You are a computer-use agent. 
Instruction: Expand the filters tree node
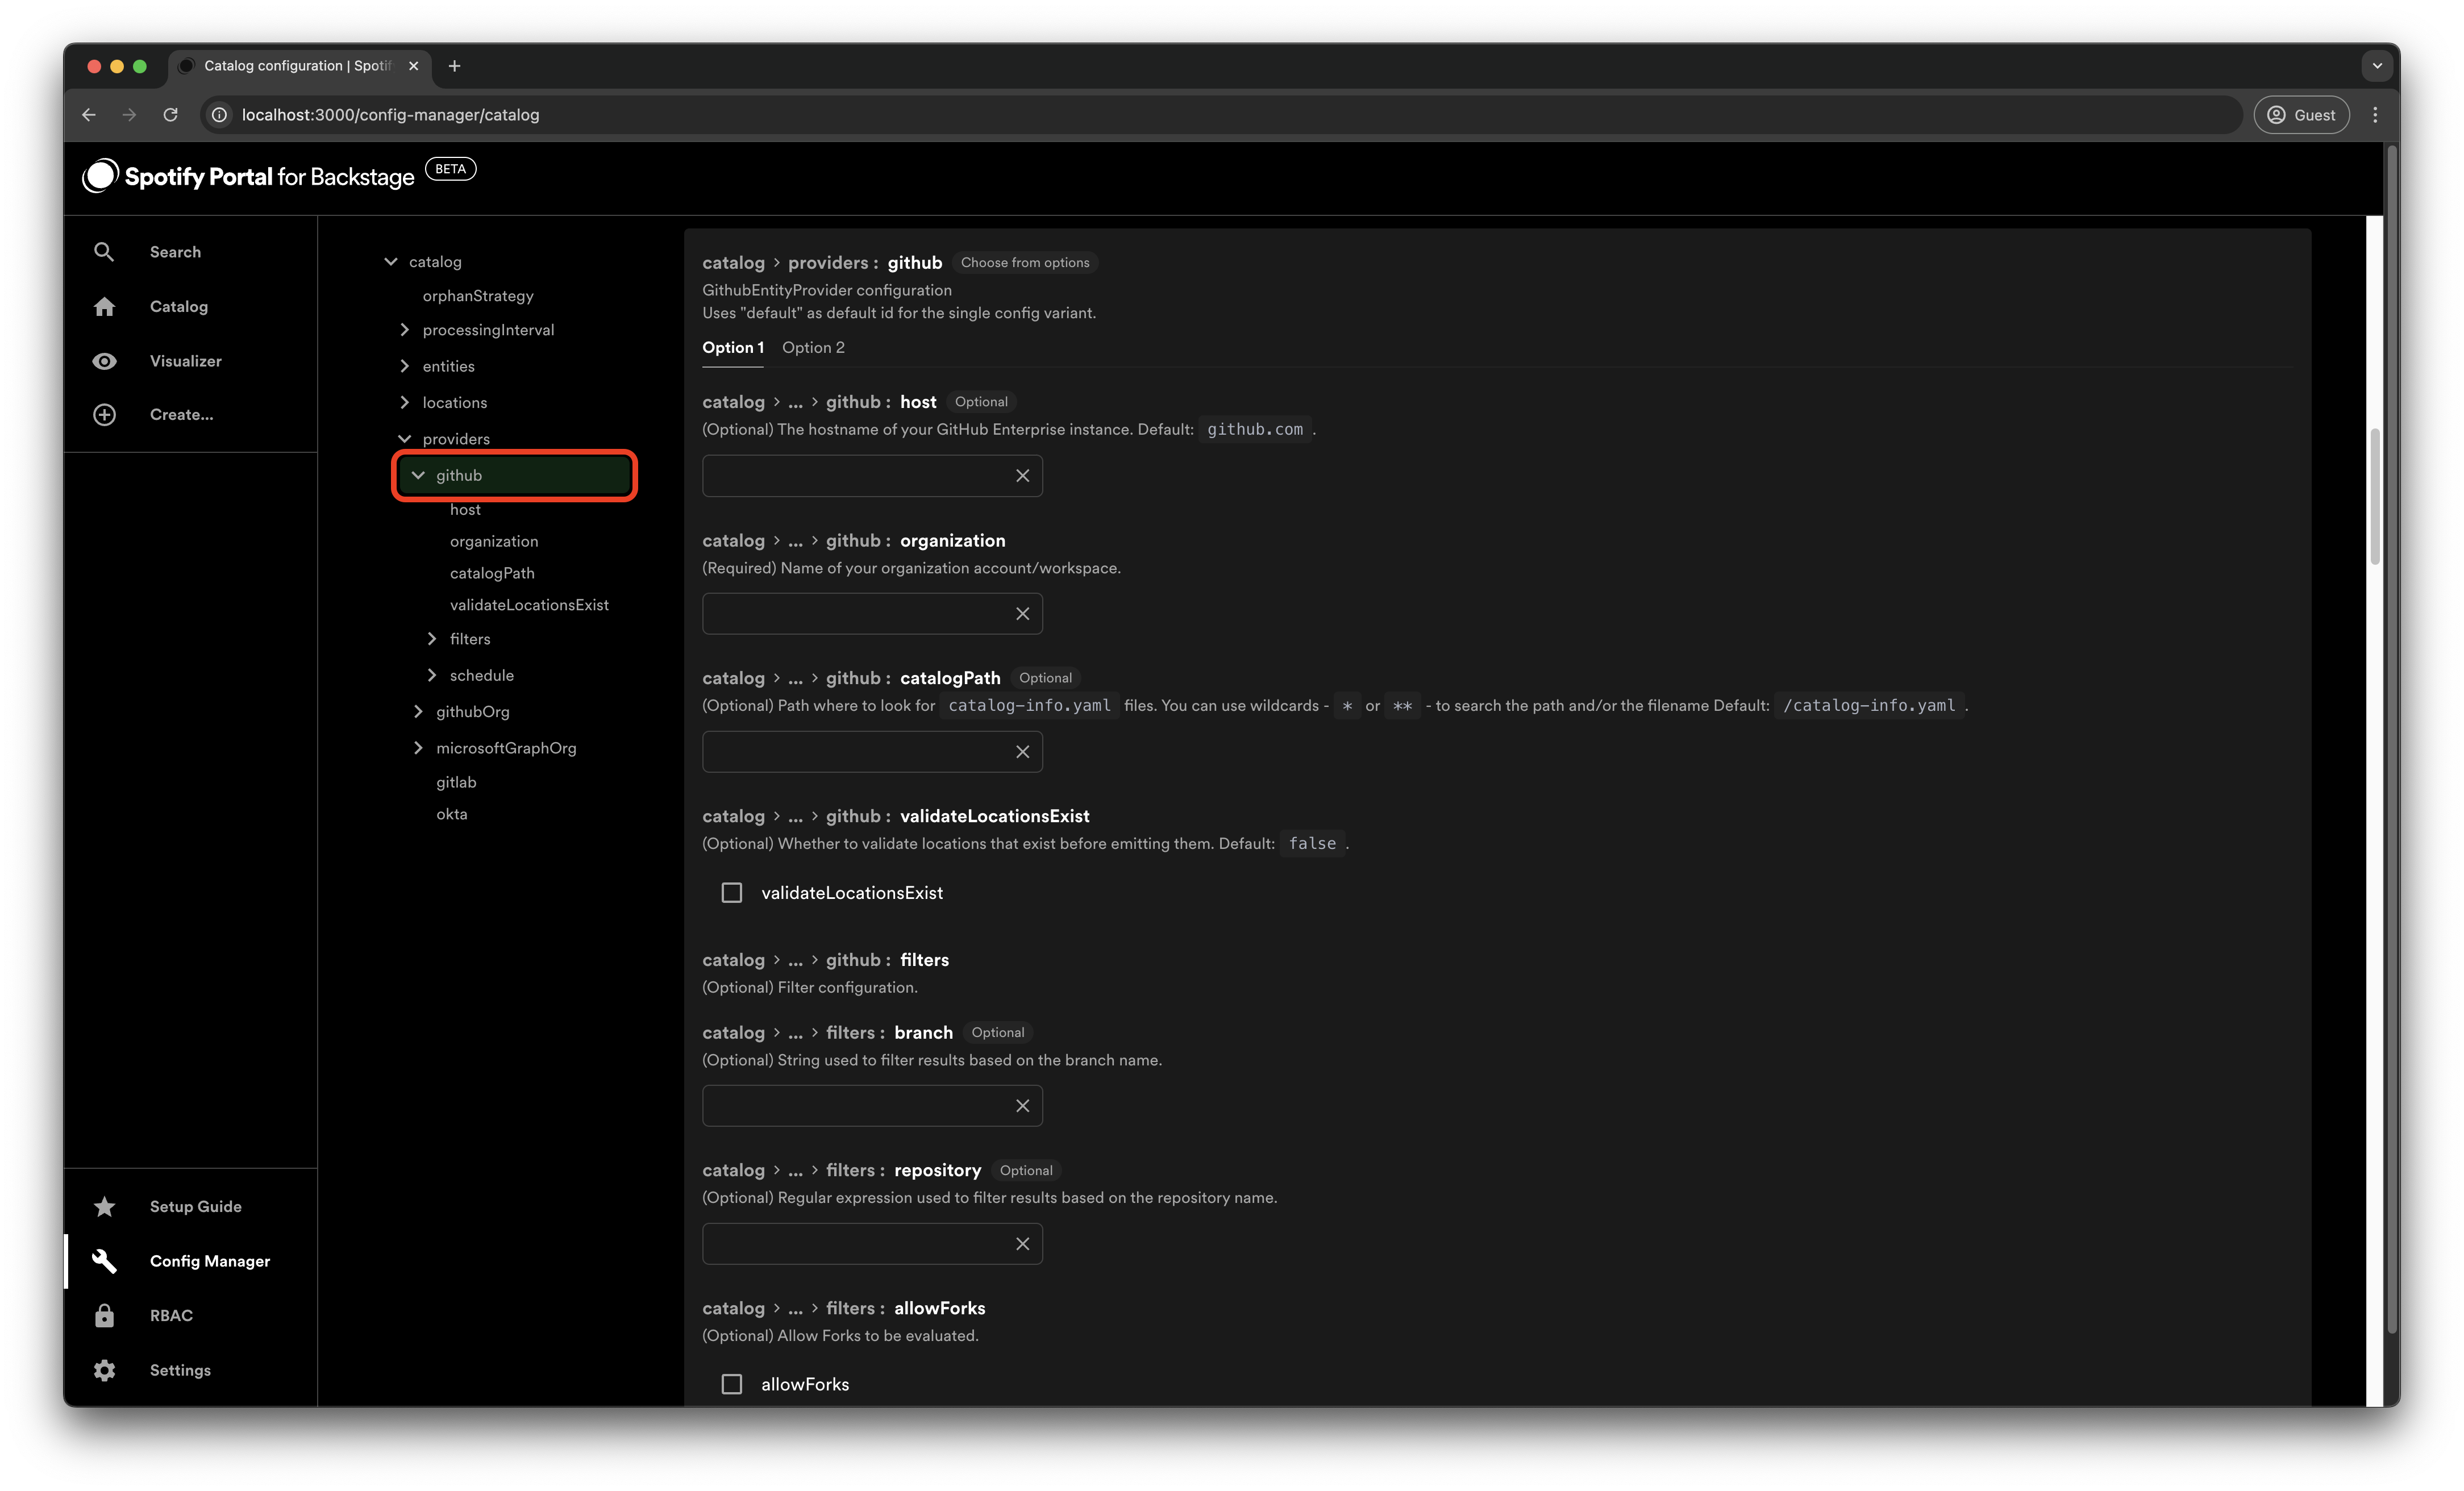pos(432,639)
